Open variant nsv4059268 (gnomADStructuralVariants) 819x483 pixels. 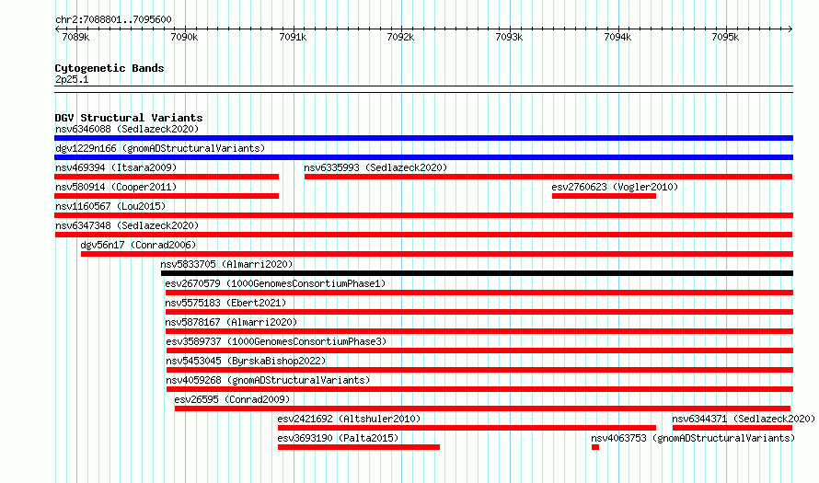pyautogui.click(x=268, y=380)
